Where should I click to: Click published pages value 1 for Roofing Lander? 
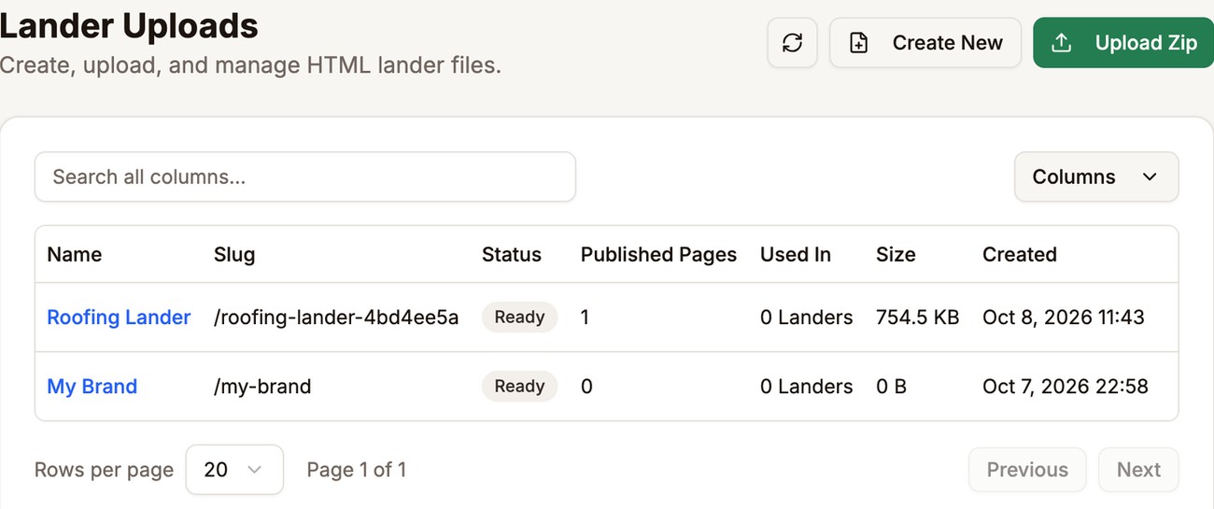coord(586,318)
